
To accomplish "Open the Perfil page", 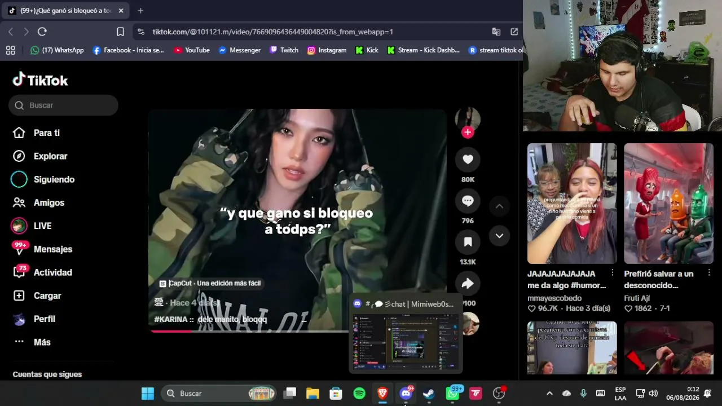I will point(34,319).
